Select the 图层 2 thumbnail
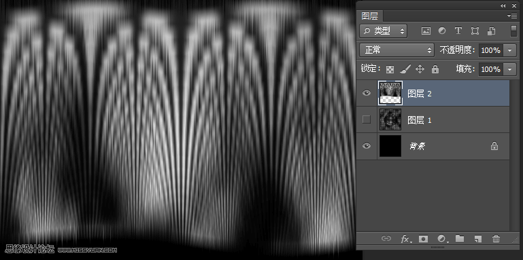Screen dimensions: 523x260 (390, 93)
